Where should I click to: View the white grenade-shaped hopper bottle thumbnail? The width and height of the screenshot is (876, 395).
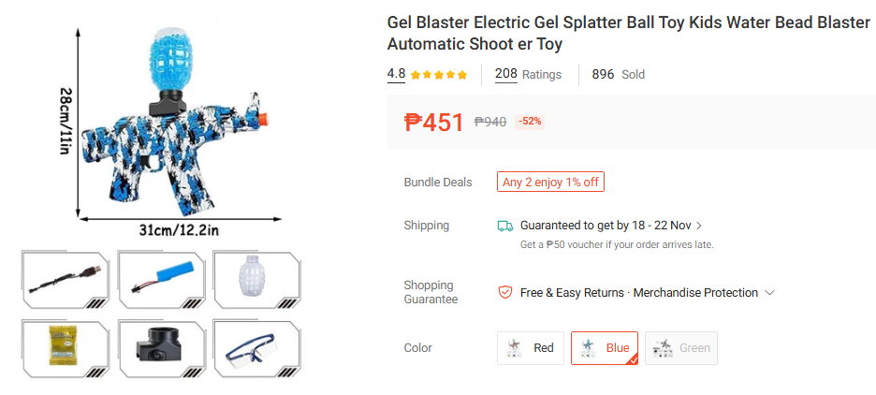click(255, 279)
